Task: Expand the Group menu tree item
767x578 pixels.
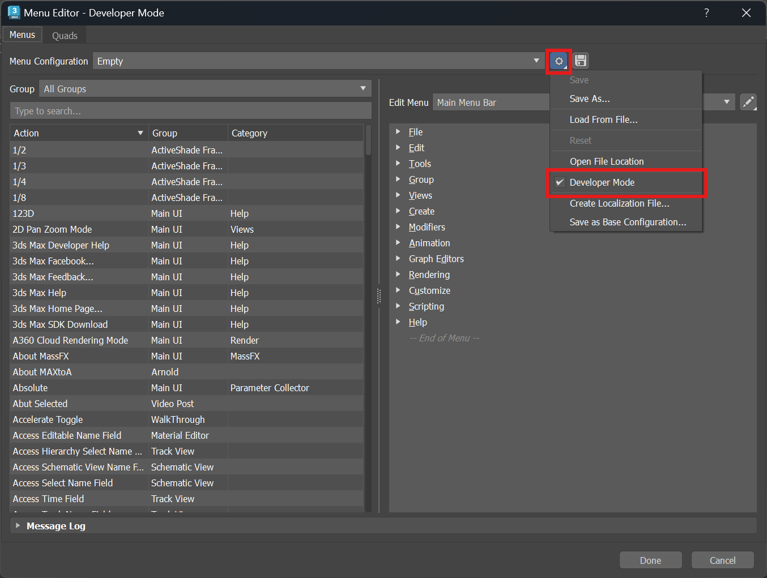Action: click(x=398, y=179)
